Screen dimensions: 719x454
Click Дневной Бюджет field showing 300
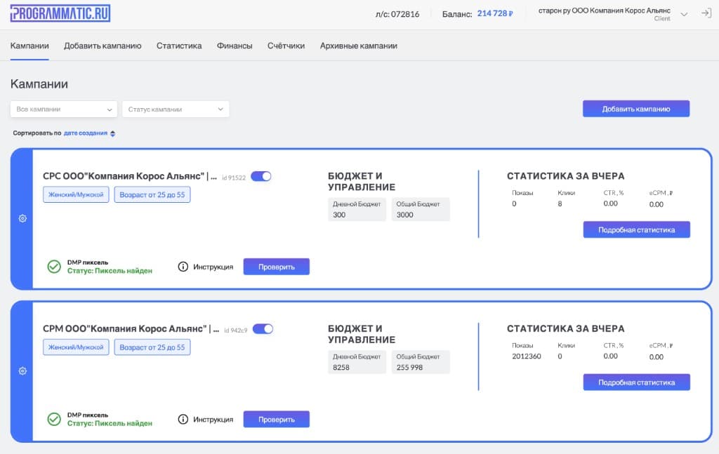pos(357,209)
